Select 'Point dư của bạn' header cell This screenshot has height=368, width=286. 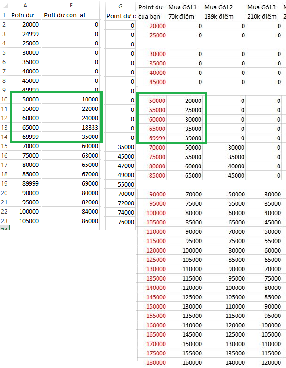152,12
